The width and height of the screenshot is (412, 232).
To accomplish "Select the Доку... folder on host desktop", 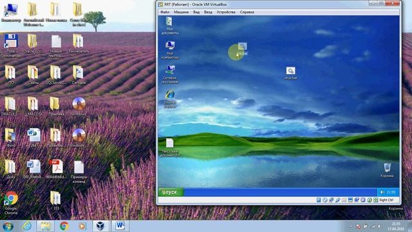I will [10, 169].
